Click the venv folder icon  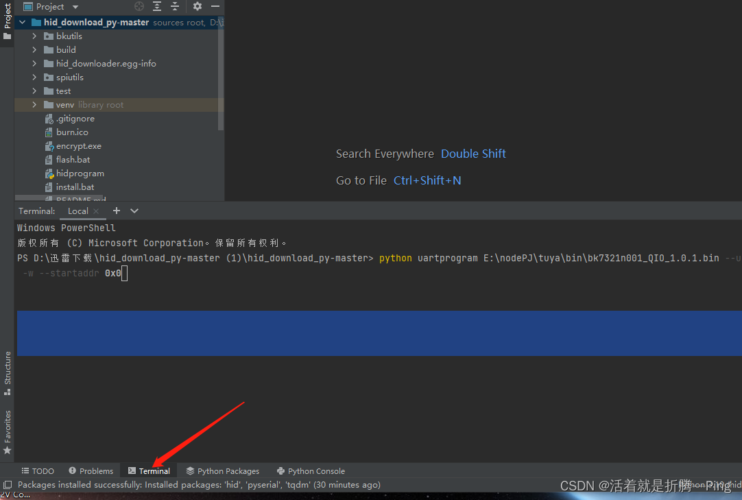point(48,105)
